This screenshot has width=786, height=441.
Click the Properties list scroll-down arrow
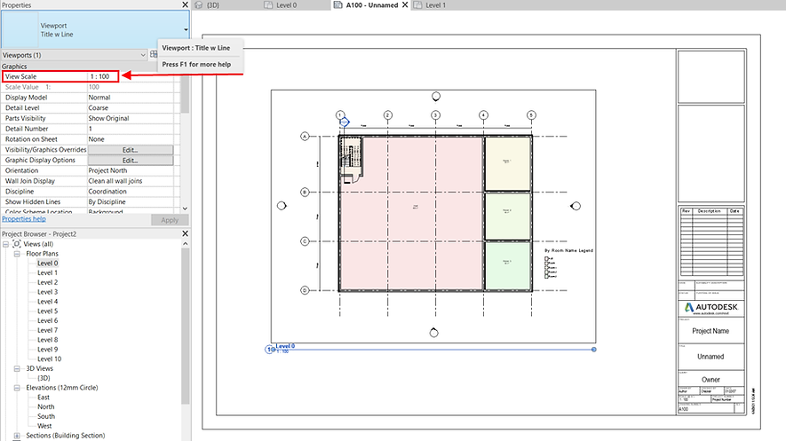click(x=185, y=209)
